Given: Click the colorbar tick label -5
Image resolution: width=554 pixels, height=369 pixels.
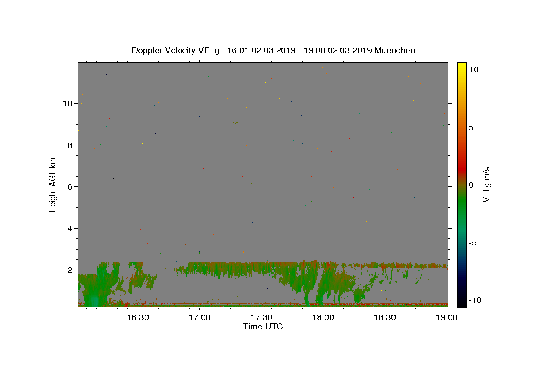Looking at the screenshot, I should (472, 243).
